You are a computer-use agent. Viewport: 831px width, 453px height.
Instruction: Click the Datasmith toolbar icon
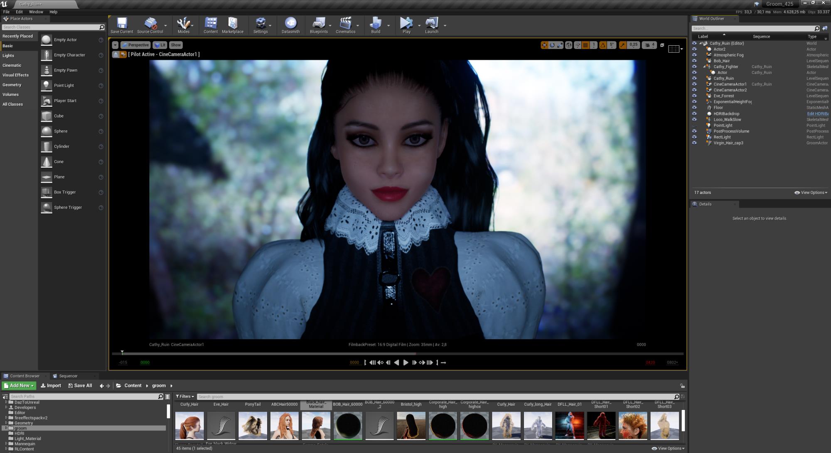290,25
